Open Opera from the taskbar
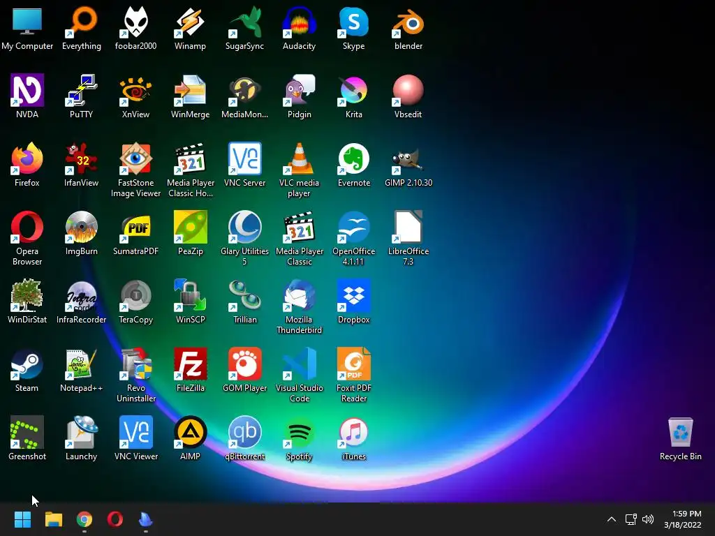The width and height of the screenshot is (715, 536). (x=115, y=519)
